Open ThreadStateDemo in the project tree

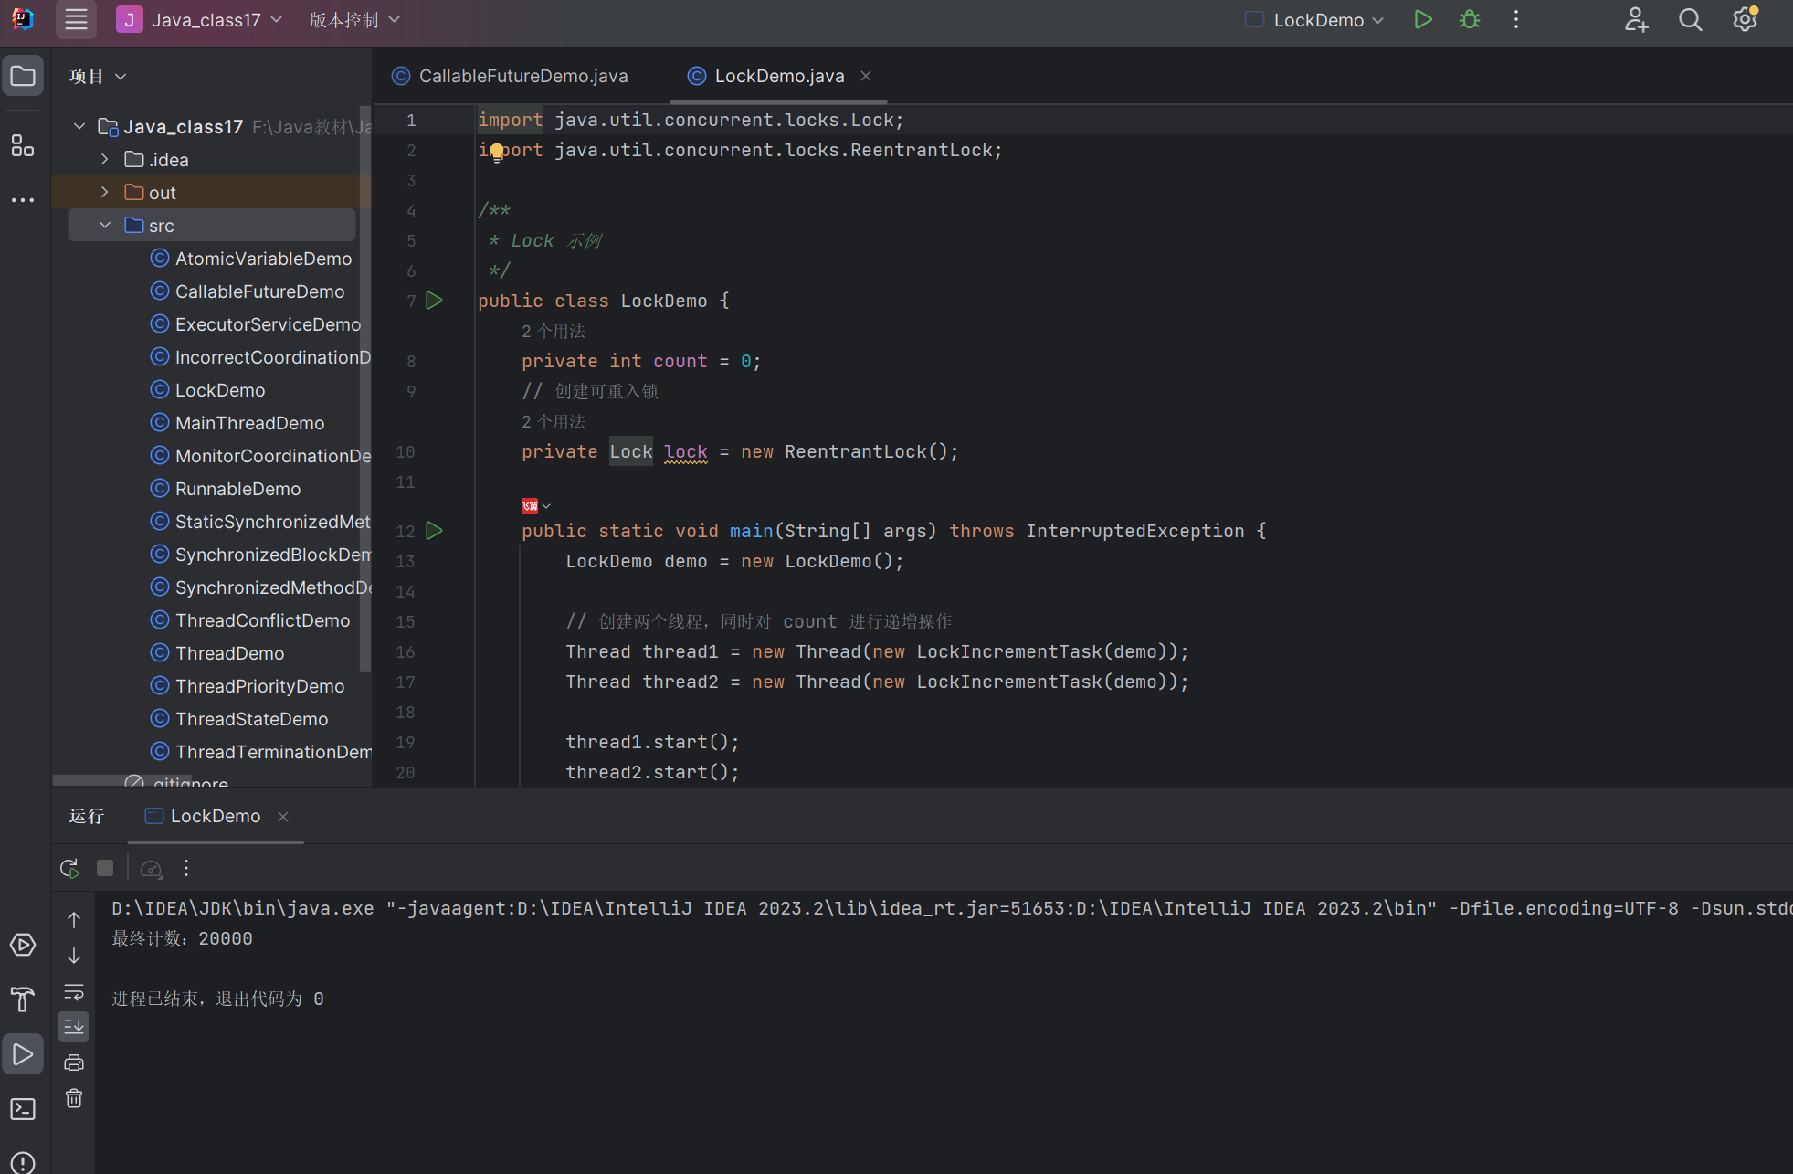251,719
